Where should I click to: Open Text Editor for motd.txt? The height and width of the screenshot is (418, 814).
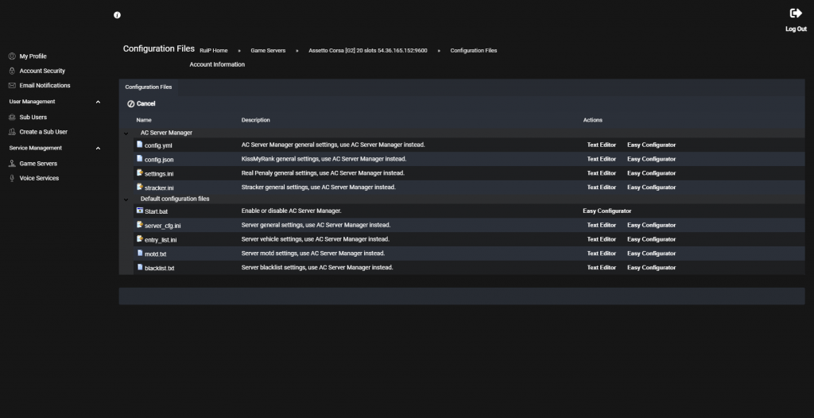coord(601,254)
